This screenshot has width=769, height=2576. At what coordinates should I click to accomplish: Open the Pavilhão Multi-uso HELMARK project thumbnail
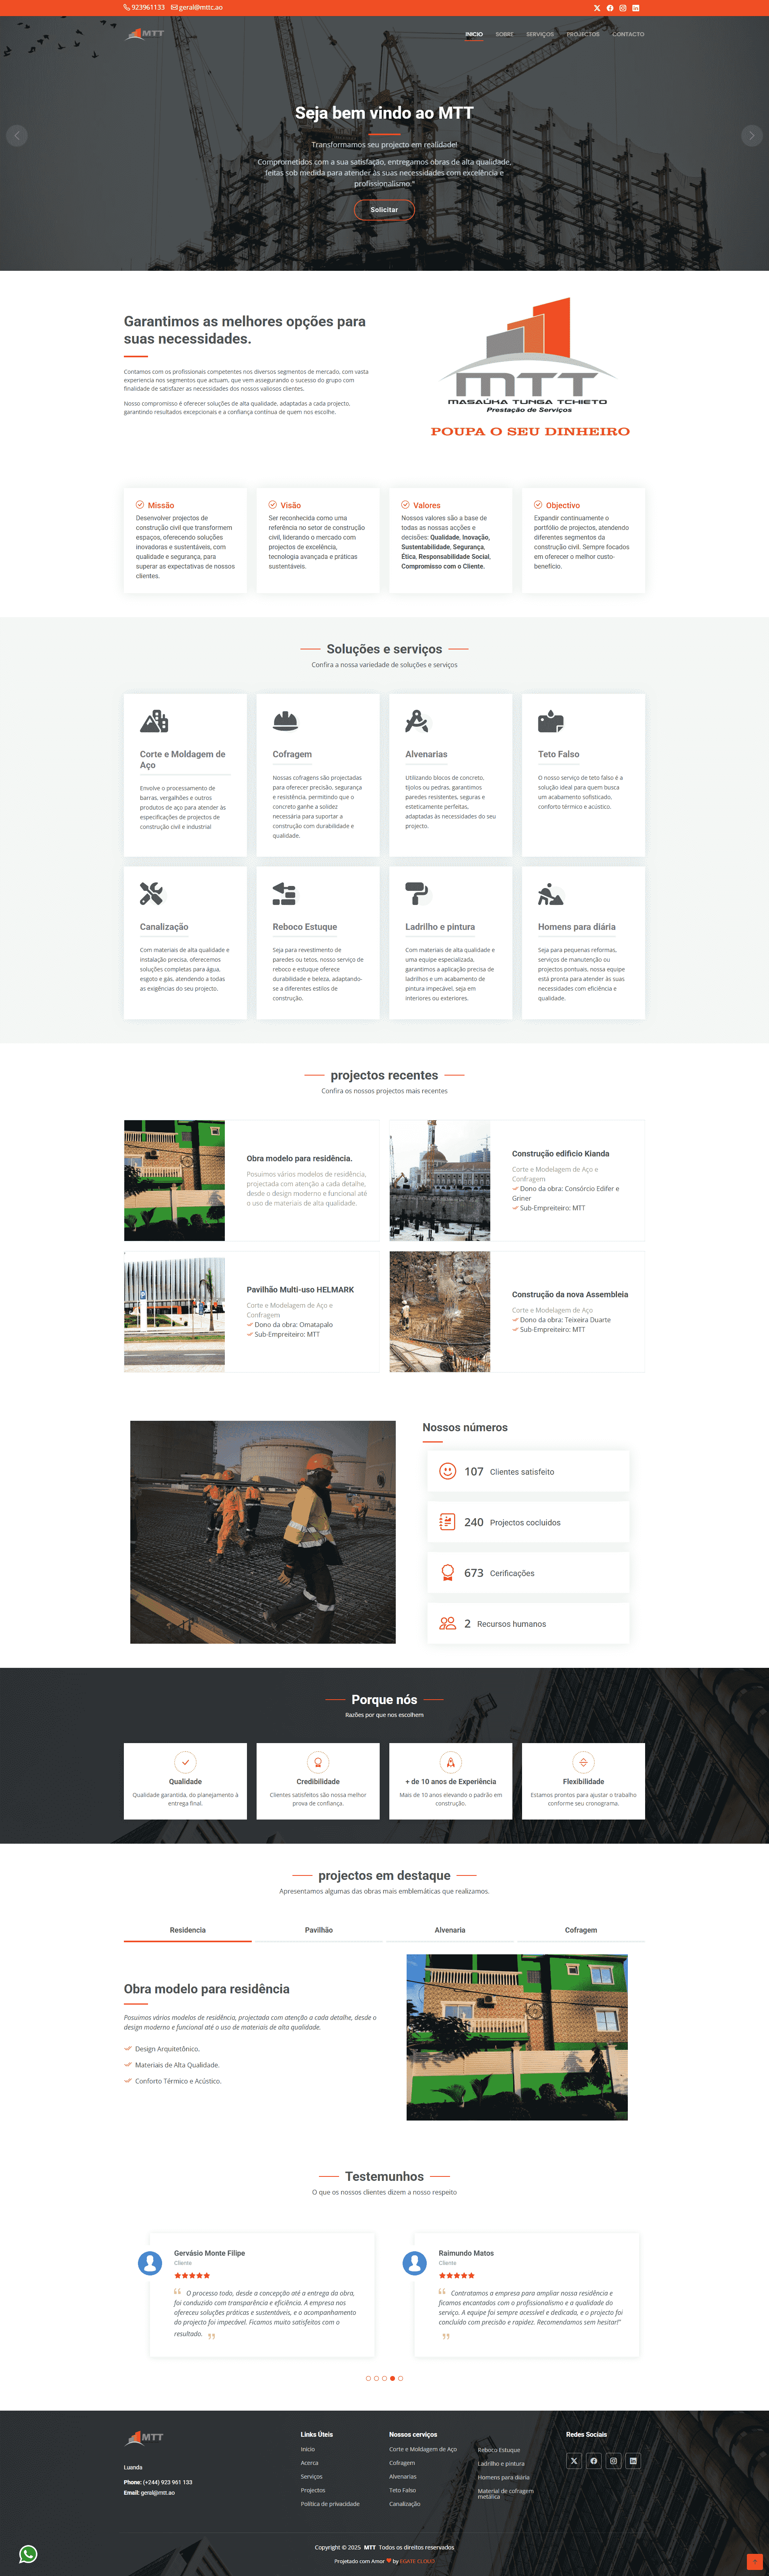174,1313
